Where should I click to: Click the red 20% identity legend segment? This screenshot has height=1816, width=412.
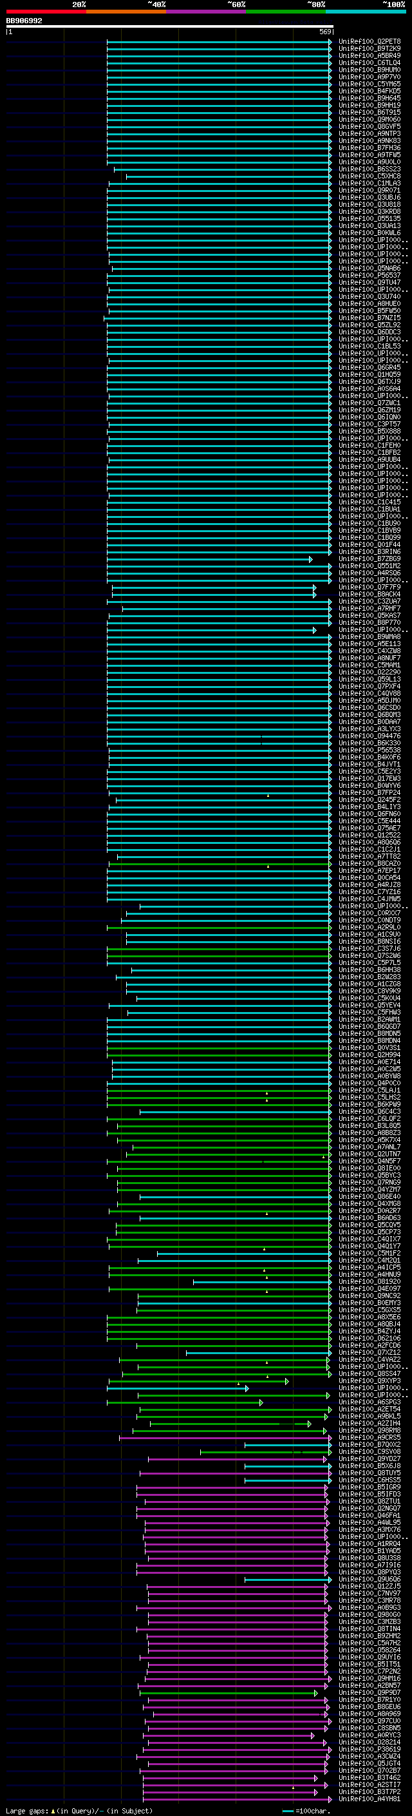point(46,12)
